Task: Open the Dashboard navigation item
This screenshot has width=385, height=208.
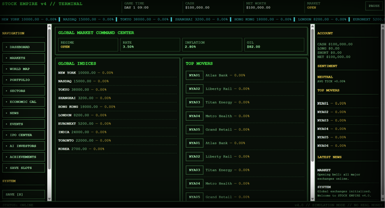Action: pos(24,47)
